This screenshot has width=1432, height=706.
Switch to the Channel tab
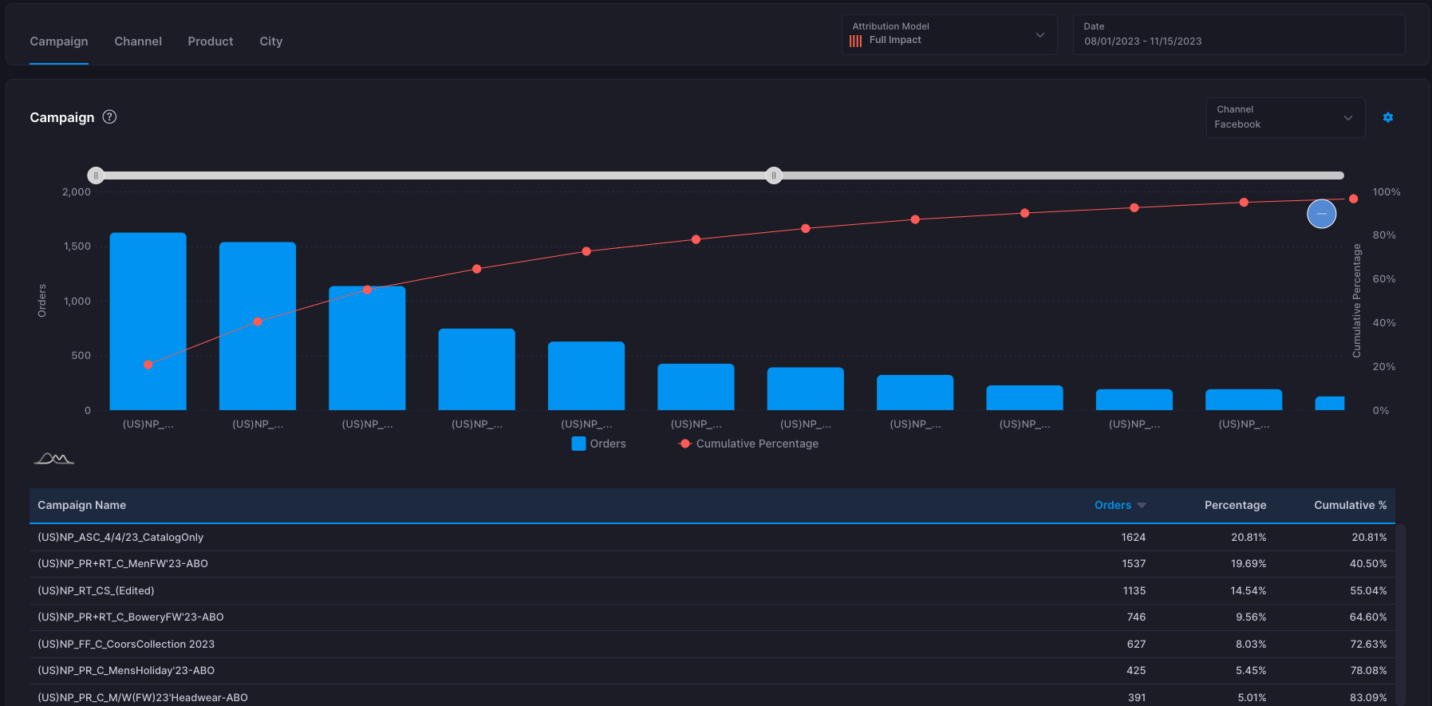[138, 41]
